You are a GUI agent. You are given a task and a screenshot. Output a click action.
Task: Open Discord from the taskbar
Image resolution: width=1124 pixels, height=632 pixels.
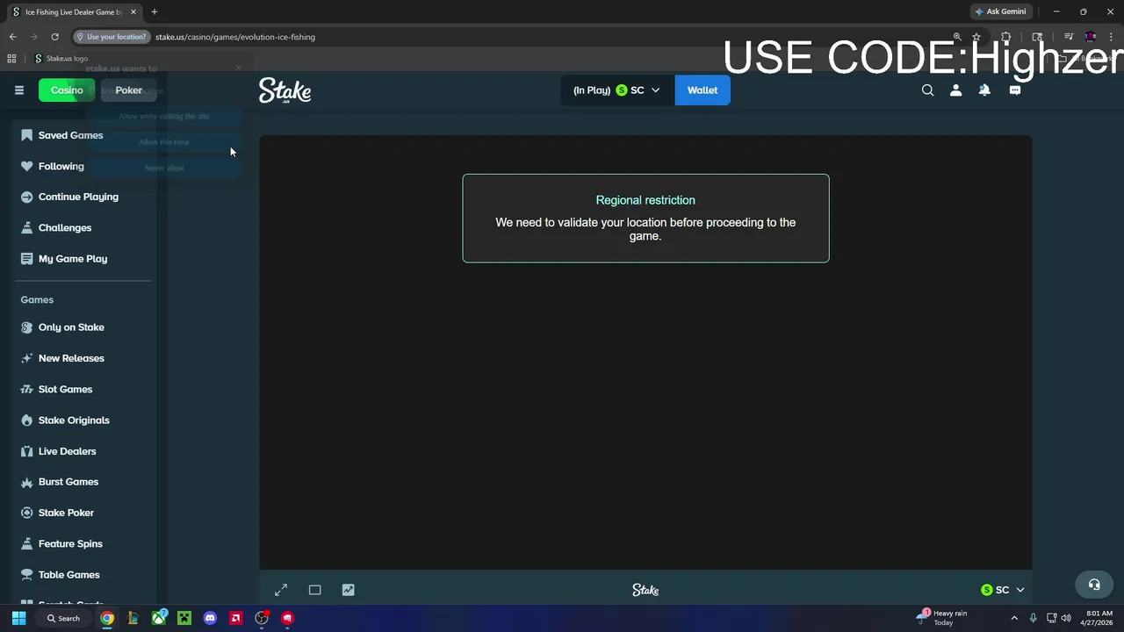[210, 618]
